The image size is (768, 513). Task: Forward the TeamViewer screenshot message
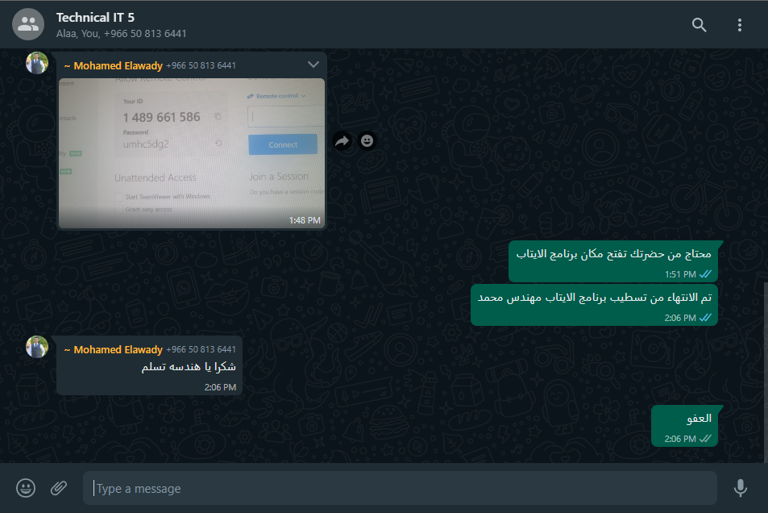[x=342, y=141]
